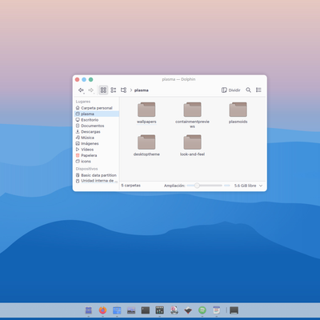Select plasma in the Places panel

coord(96,114)
